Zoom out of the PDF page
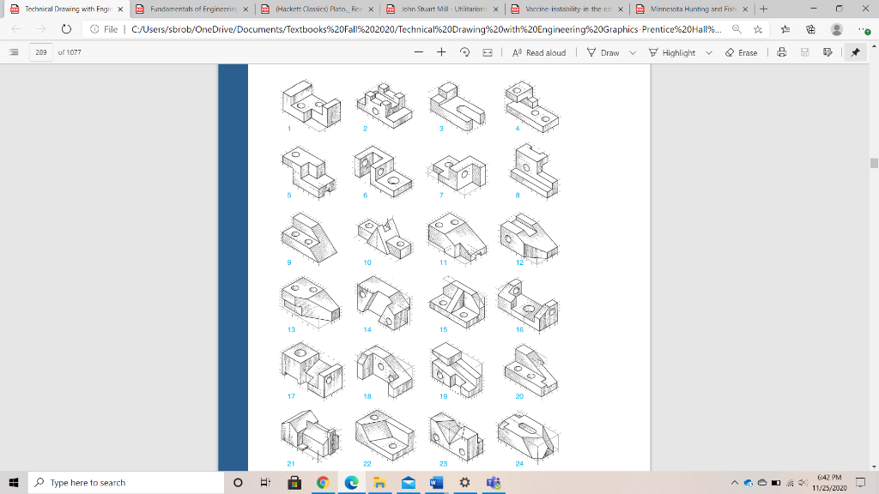Image resolution: width=879 pixels, height=494 pixels. 417,51
